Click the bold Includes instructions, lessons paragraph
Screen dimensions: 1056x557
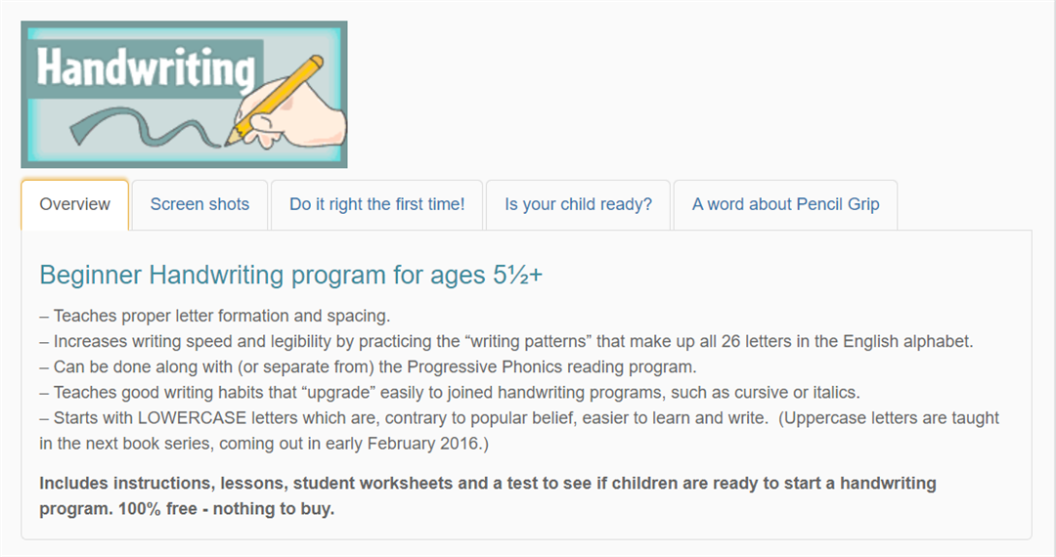pos(488,495)
